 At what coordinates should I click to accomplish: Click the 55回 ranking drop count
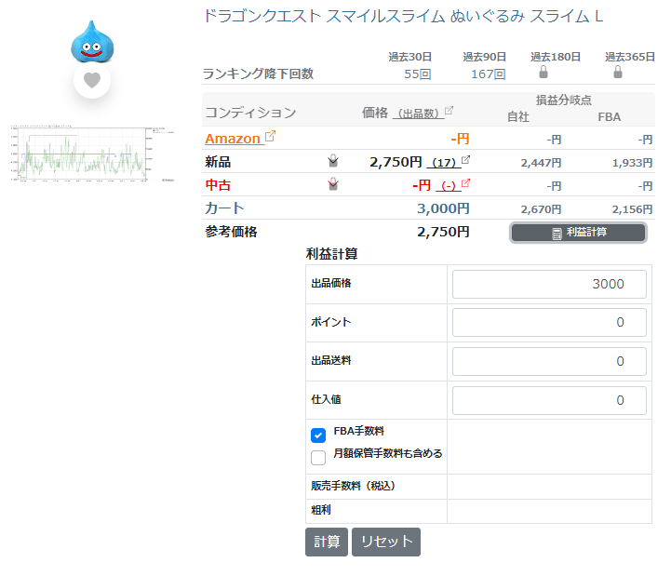[417, 74]
